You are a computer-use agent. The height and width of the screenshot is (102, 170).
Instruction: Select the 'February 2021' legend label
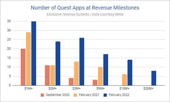tap(89, 95)
